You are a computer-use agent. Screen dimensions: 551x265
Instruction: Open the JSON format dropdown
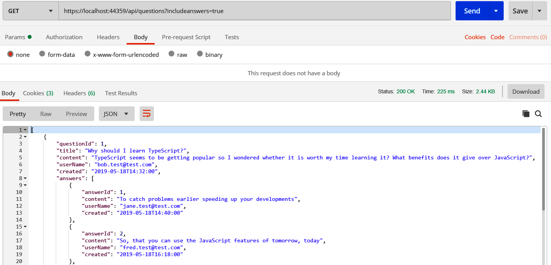tap(117, 114)
